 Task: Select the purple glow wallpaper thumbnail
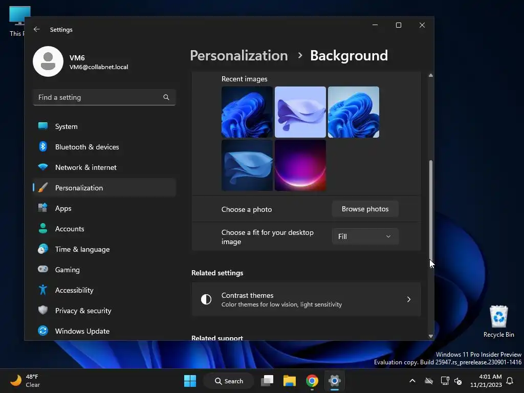point(300,165)
